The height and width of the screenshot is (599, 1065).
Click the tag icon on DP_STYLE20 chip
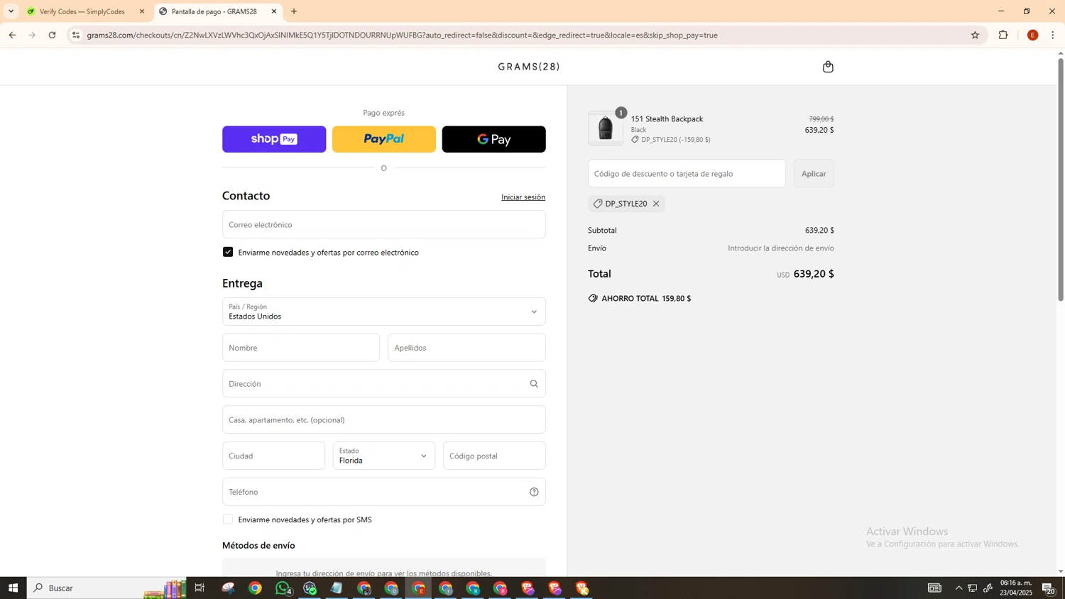(x=598, y=204)
